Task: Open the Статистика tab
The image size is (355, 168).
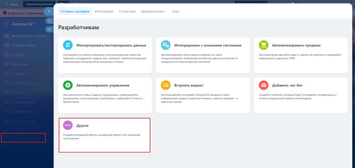Action: 127,12
